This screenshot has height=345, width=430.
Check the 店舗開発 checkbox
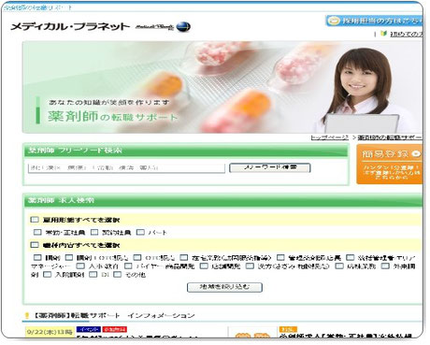204,266
